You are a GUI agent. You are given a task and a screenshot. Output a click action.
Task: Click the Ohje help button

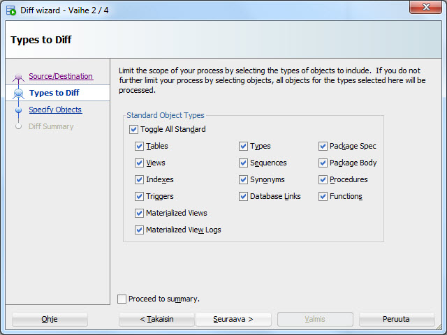[x=50, y=319]
